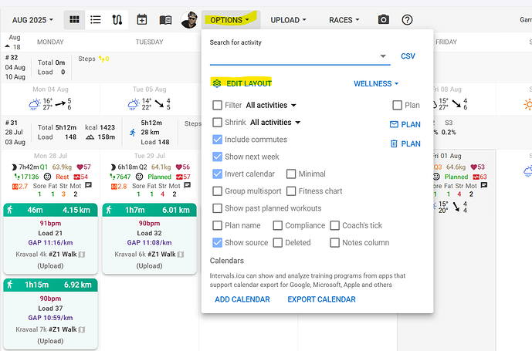Viewport: 532px width, 351px height.
Task: Open the workout library book icon
Action: click(165, 19)
